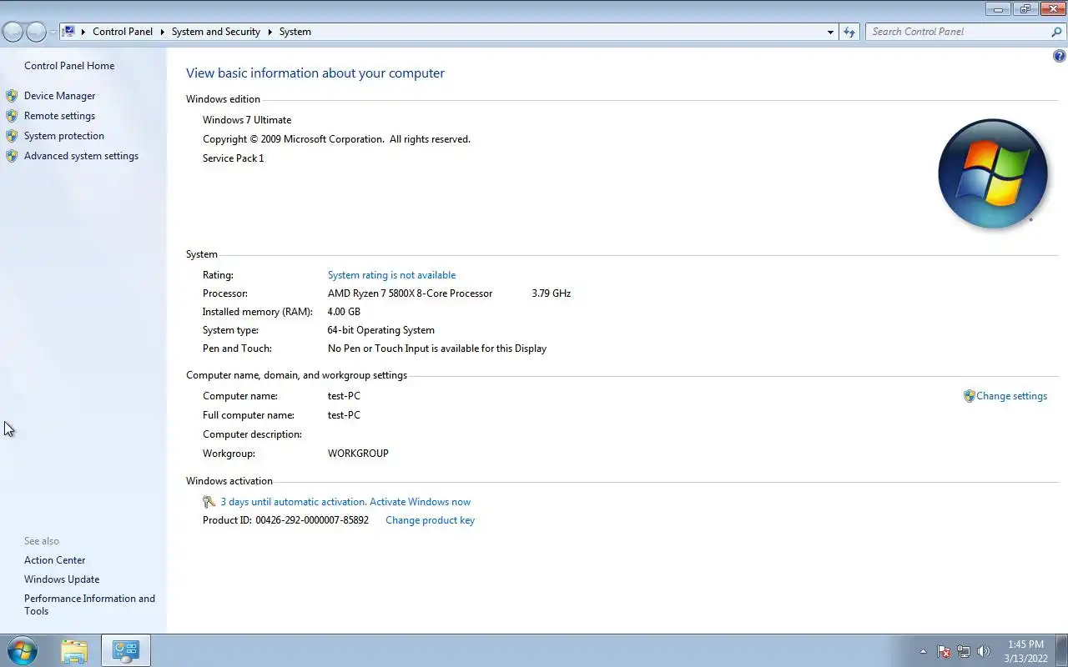Click the Service Pack 1 text
Image resolution: width=1068 pixels, height=667 pixels.
click(233, 158)
